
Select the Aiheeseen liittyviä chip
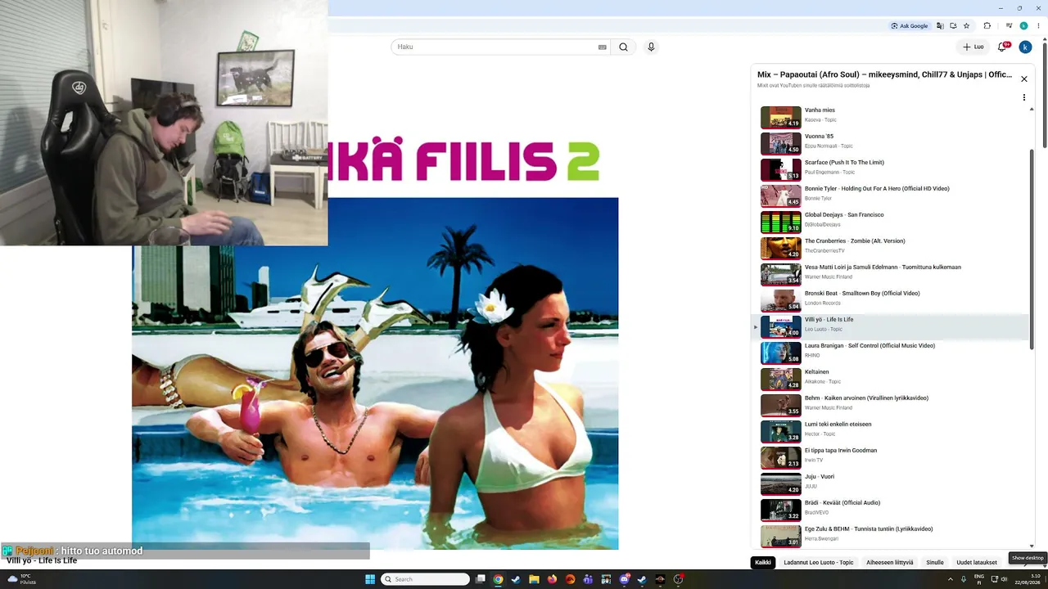(890, 563)
